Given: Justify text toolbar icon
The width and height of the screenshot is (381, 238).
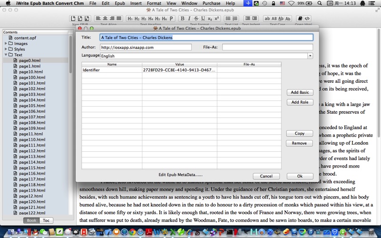Looking at the screenshot, I should pyautogui.click(x=119, y=19).
